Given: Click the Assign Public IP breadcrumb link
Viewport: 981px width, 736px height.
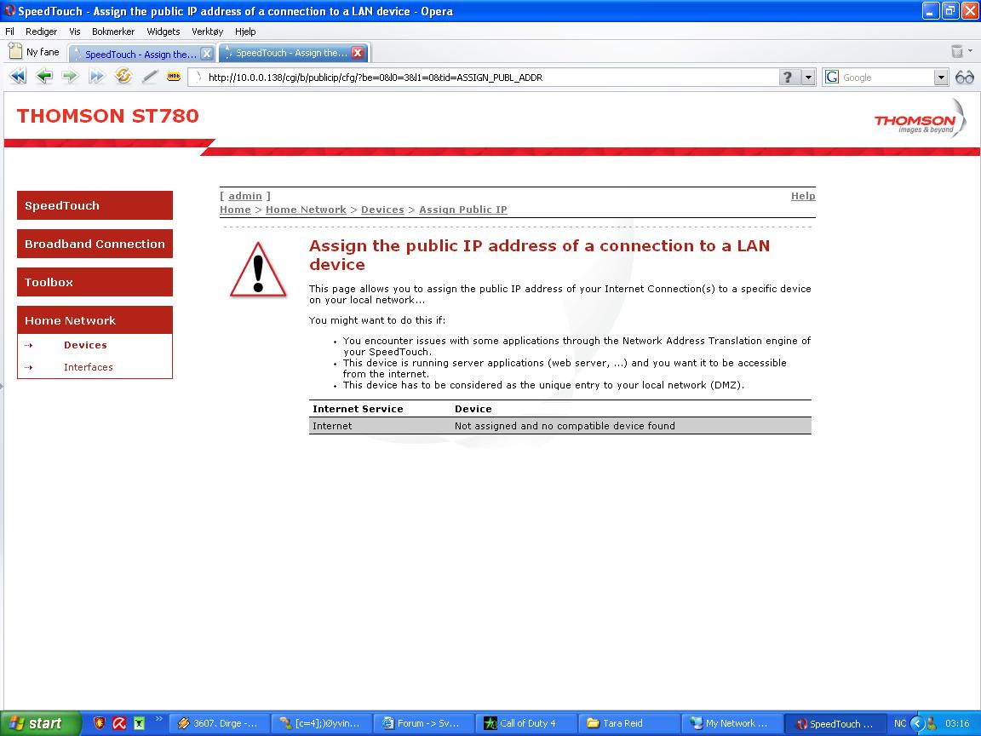Looking at the screenshot, I should point(463,210).
